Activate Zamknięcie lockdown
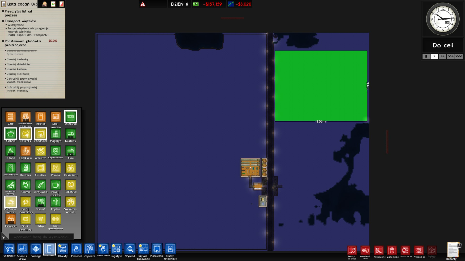This screenshot has height=261, width=465. [x=392, y=250]
